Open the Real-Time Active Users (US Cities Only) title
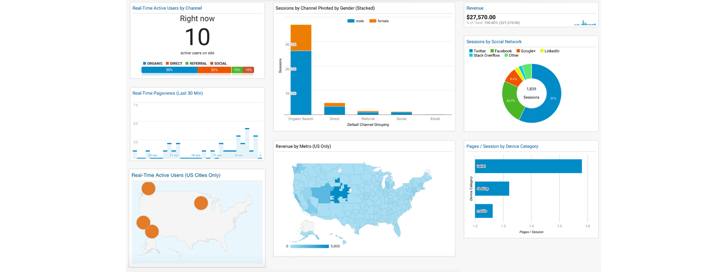Image resolution: width=727 pixels, height=272 pixels. pos(176,175)
